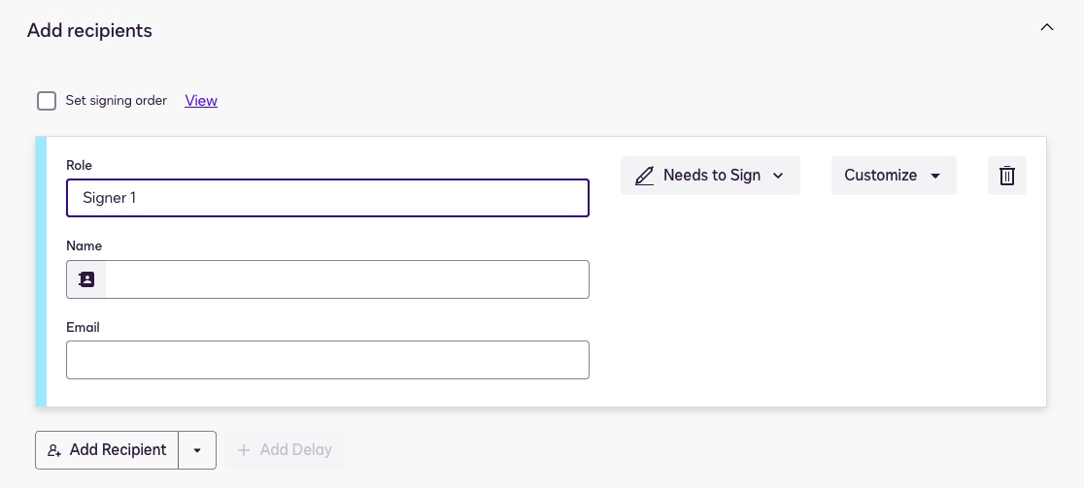This screenshot has height=488, width=1084.
Task: Open the Add Recipient options arrow
Action: point(197,450)
